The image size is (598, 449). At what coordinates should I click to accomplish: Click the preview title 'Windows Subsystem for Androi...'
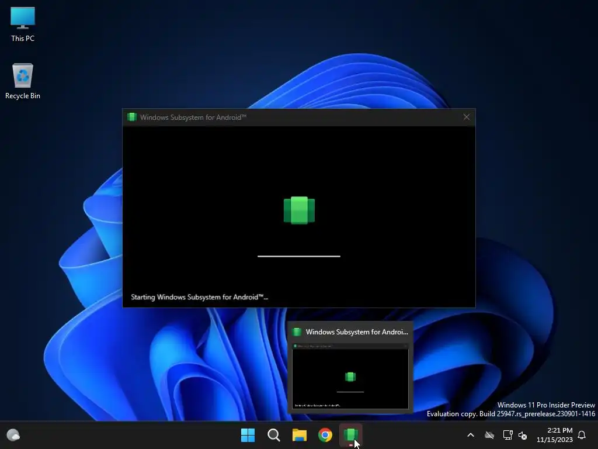[x=357, y=332]
